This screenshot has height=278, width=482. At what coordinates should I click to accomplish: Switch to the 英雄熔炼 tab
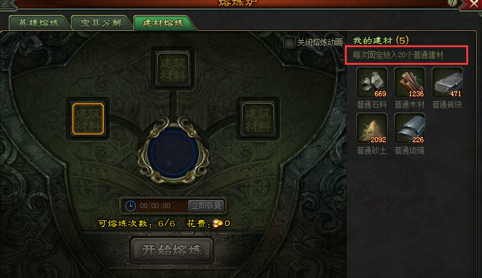(39, 23)
